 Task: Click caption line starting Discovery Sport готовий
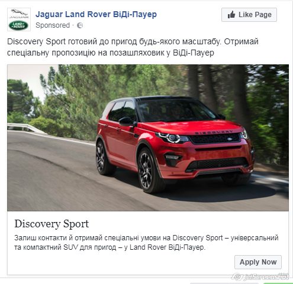pos(133,42)
